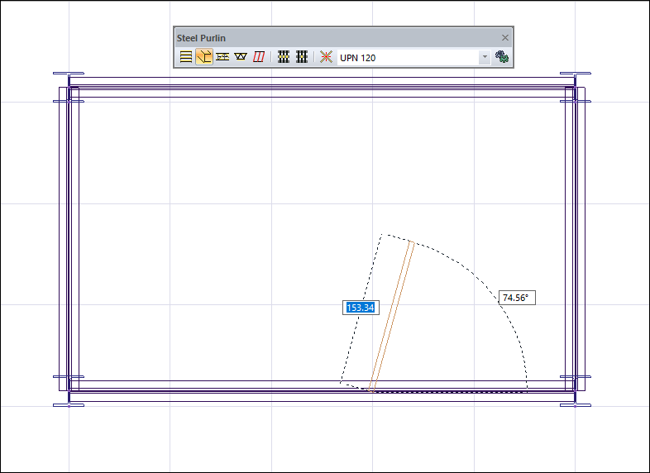The height and width of the screenshot is (473, 650).
Task: Select the trapezoid truss-shaped purlin icon
Action: click(x=241, y=57)
